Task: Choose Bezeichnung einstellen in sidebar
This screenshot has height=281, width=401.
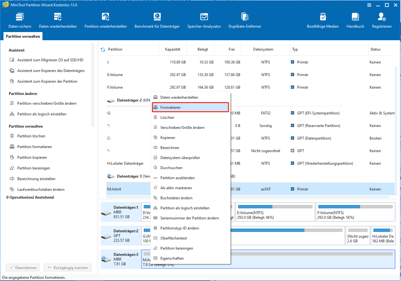Action: point(33,179)
